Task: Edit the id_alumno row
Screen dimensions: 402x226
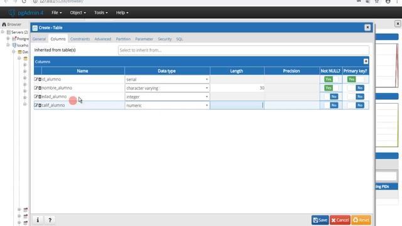Action: pyautogui.click(x=36, y=80)
